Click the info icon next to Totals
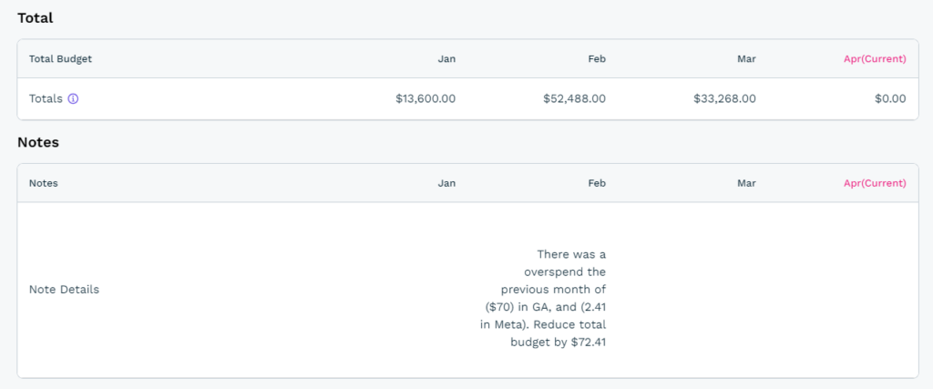The width and height of the screenshot is (933, 389). [74, 98]
